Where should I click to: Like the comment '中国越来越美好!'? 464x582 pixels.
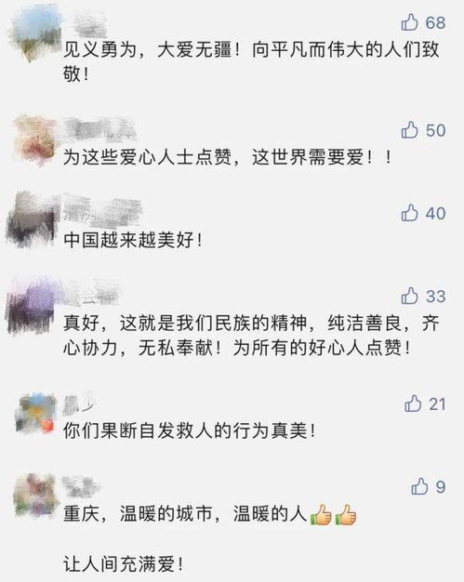point(409,213)
